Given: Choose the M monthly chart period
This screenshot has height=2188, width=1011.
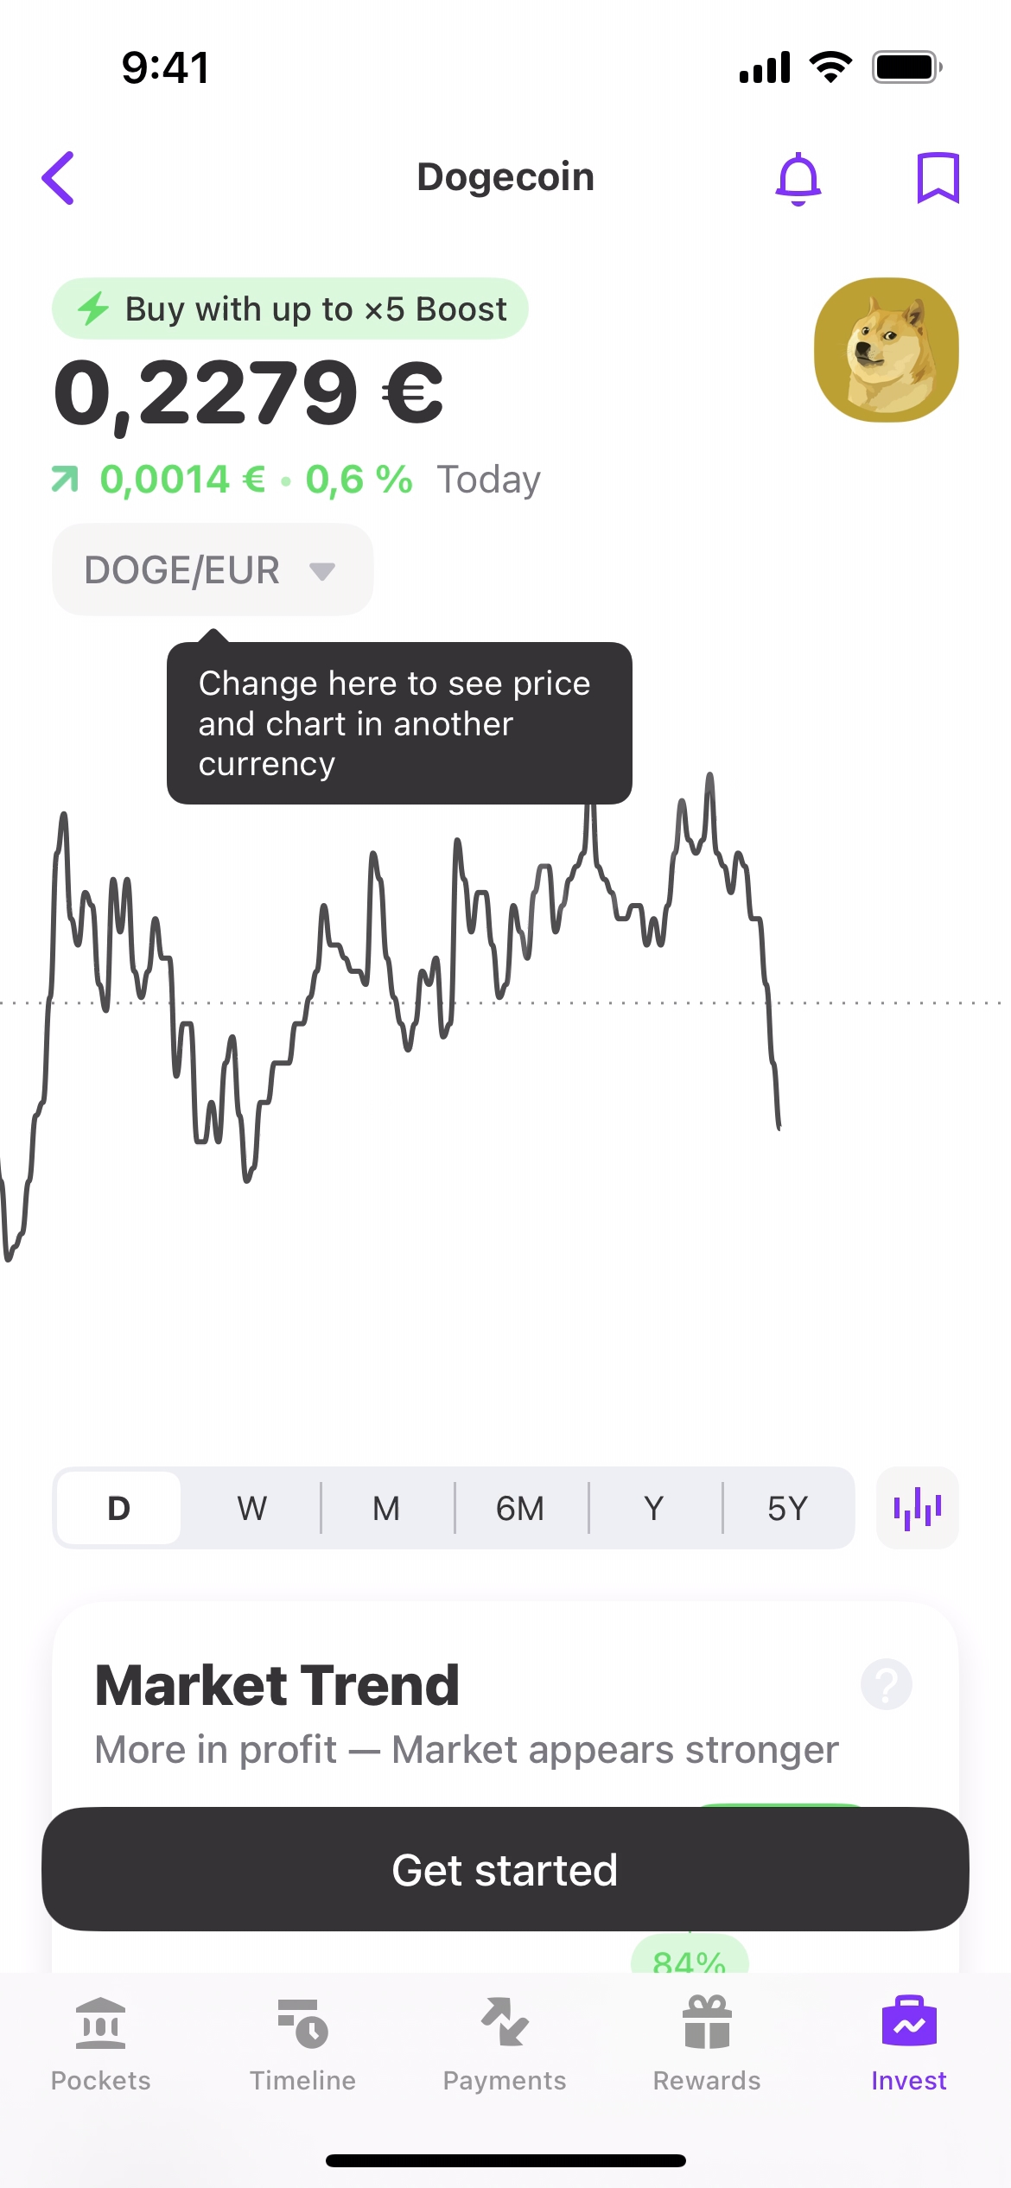Looking at the screenshot, I should coord(386,1508).
